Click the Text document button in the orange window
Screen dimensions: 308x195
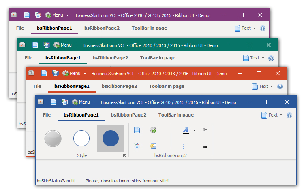click(x=260, y=87)
